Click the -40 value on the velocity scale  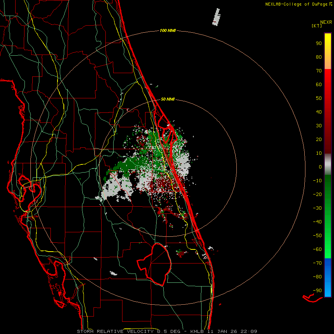[317, 222]
